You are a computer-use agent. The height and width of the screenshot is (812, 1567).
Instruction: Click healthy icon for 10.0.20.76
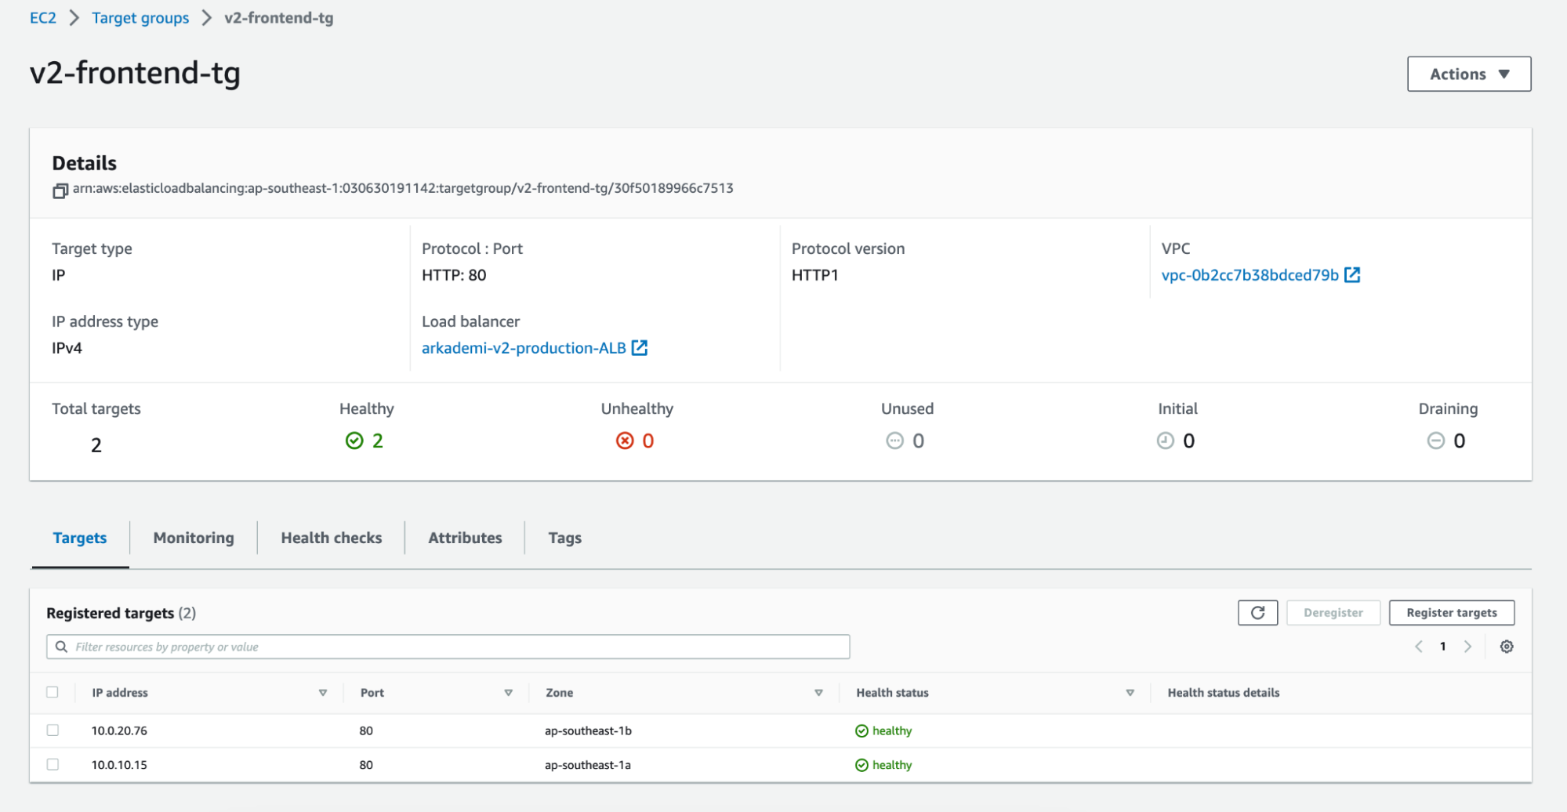tap(861, 730)
